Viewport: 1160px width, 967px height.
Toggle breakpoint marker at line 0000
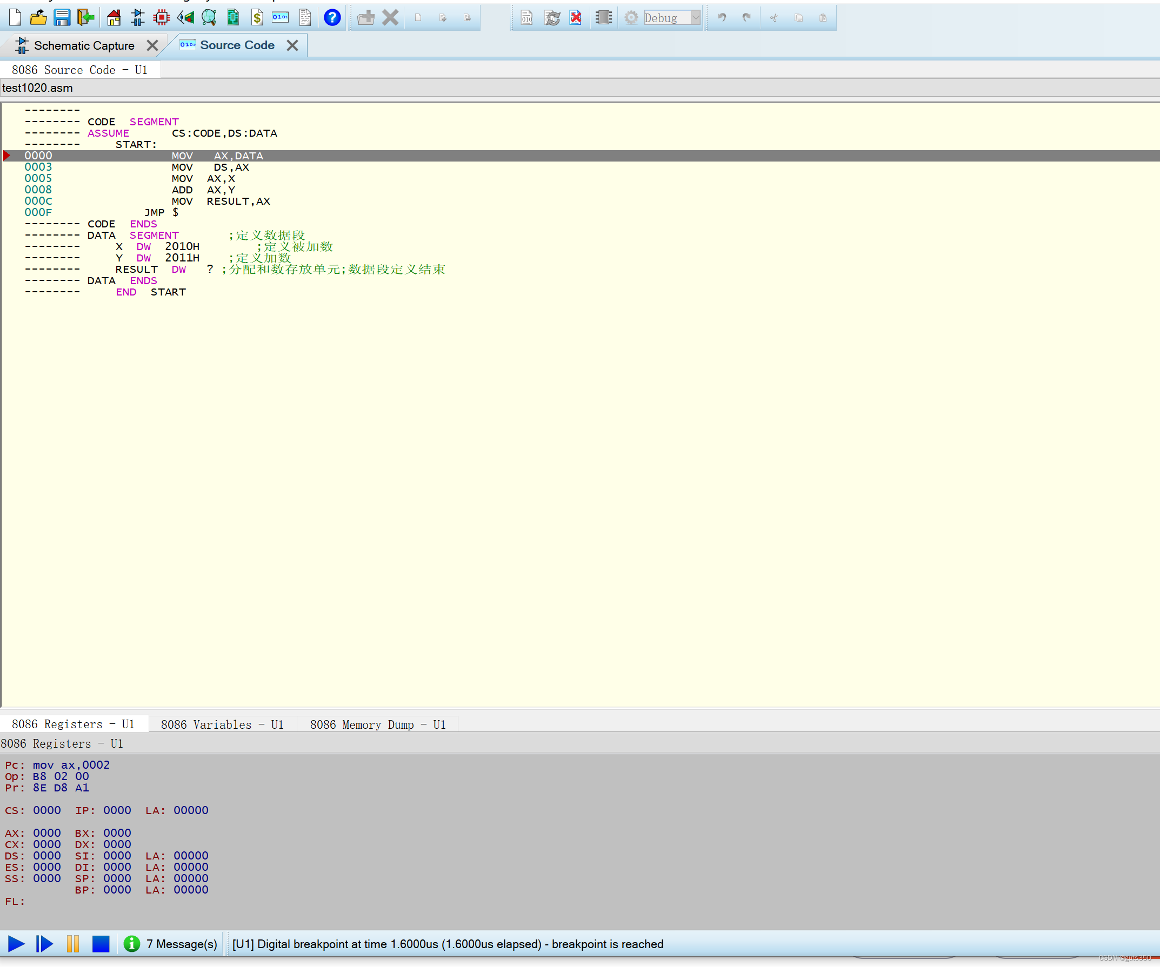[7, 156]
